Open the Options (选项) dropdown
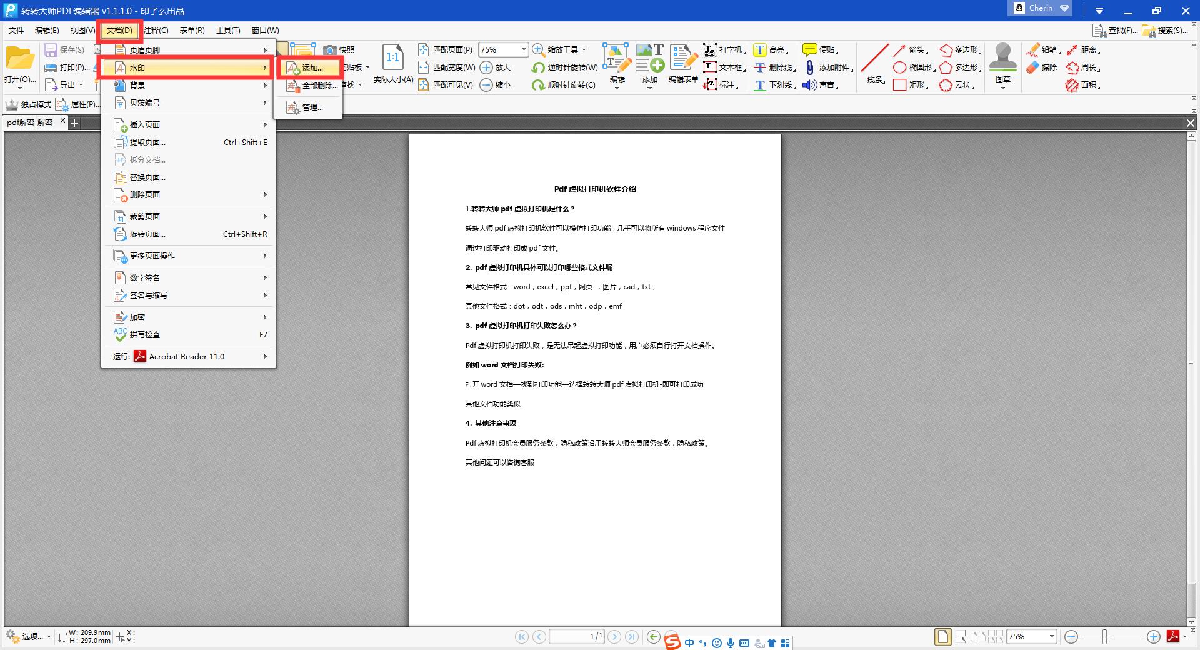 [29, 637]
